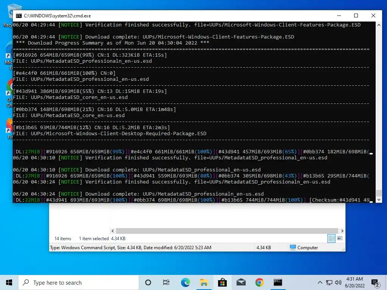
Task: Switch File Explorer to large icons view
Action: [340, 238]
